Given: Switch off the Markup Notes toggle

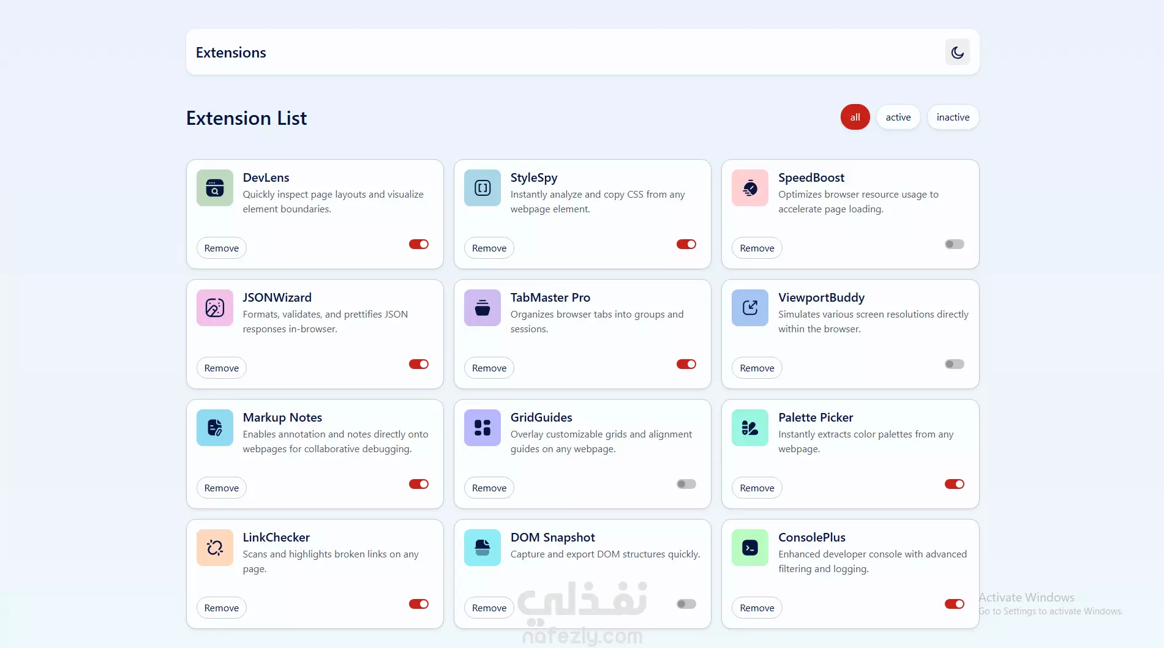Looking at the screenshot, I should pos(419,484).
